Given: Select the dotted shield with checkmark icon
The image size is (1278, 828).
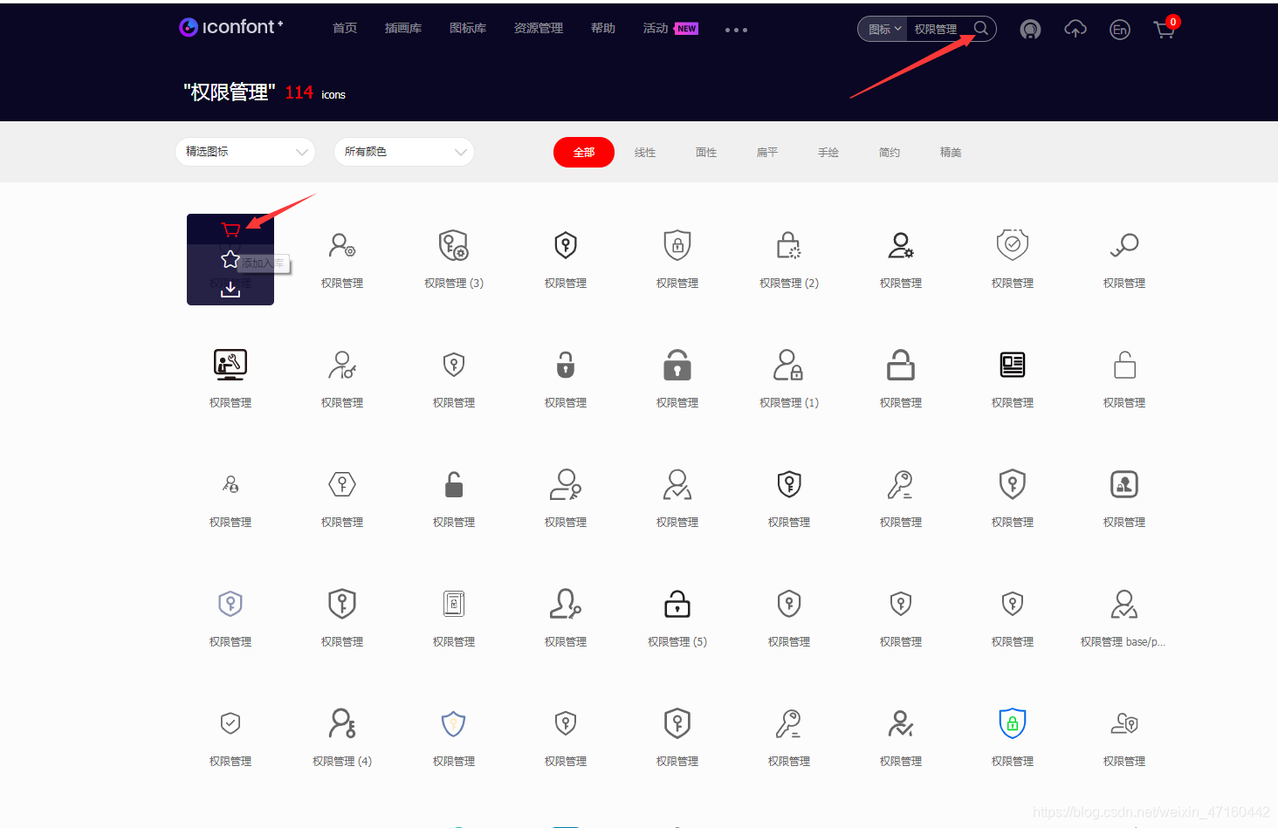Looking at the screenshot, I should tap(1013, 244).
